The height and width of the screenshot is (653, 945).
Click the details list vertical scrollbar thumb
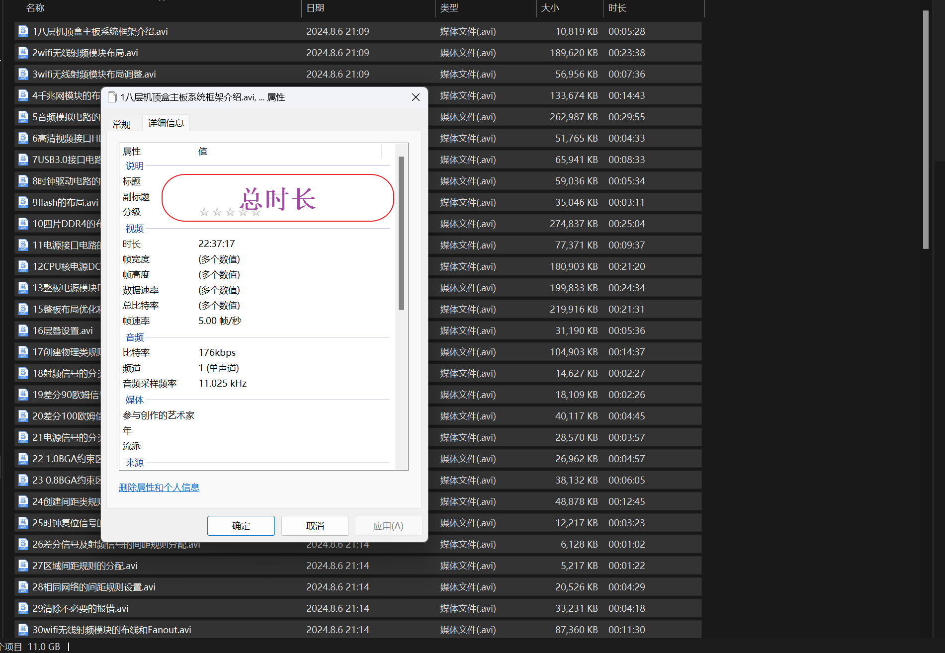[401, 233]
